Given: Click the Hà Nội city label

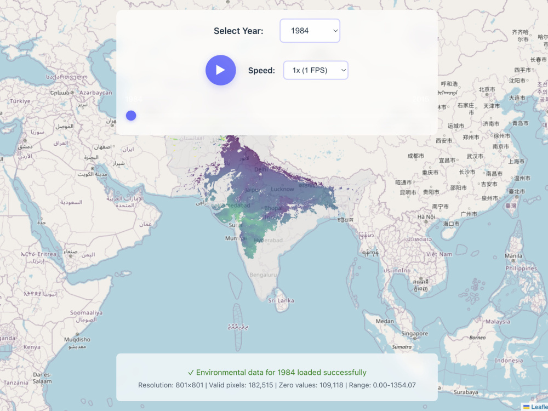Looking at the screenshot, I should coord(426,216).
